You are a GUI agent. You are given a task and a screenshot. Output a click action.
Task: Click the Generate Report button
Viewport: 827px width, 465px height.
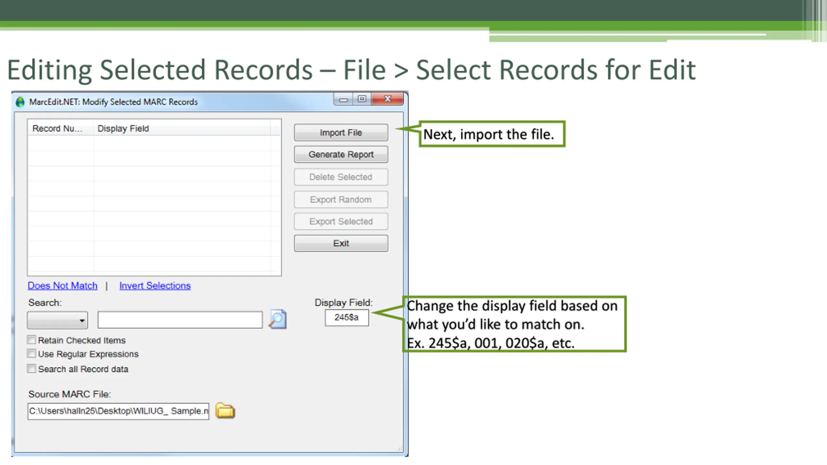[341, 154]
